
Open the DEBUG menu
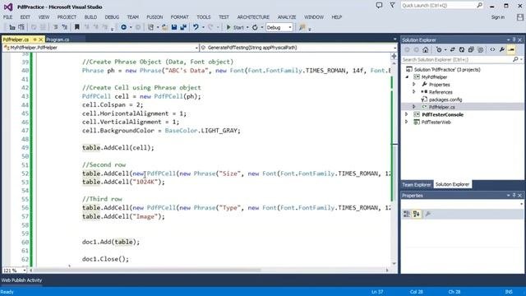[x=112, y=17]
